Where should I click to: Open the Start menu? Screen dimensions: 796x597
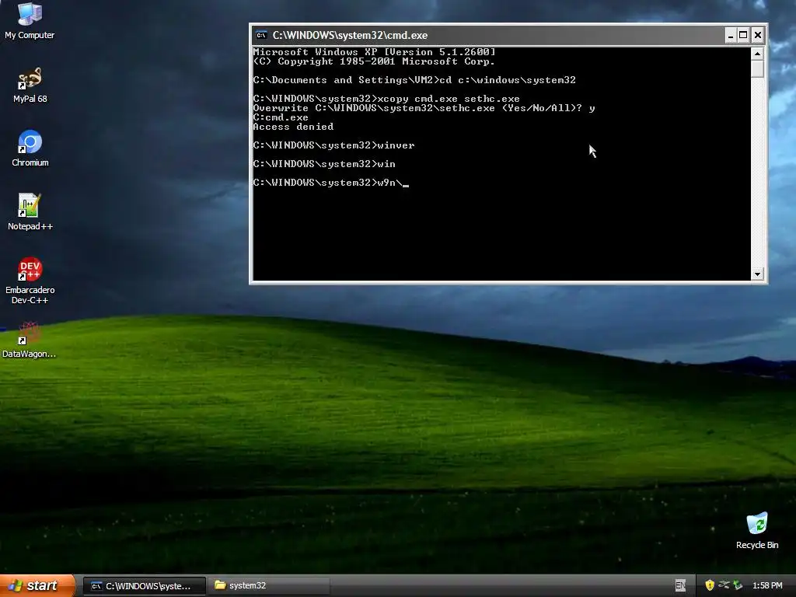click(x=37, y=585)
